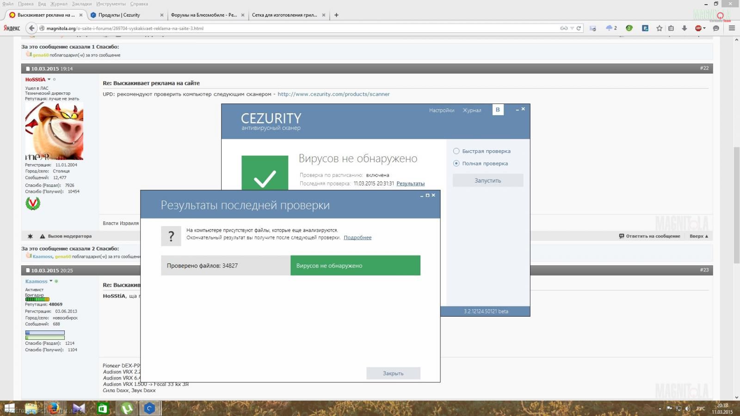Show hidden system tray icons arrow

(x=660, y=409)
